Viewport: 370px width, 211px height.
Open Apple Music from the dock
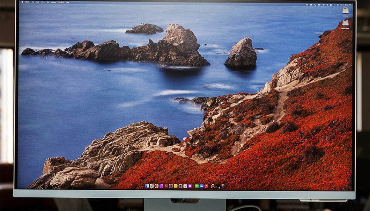(205, 186)
